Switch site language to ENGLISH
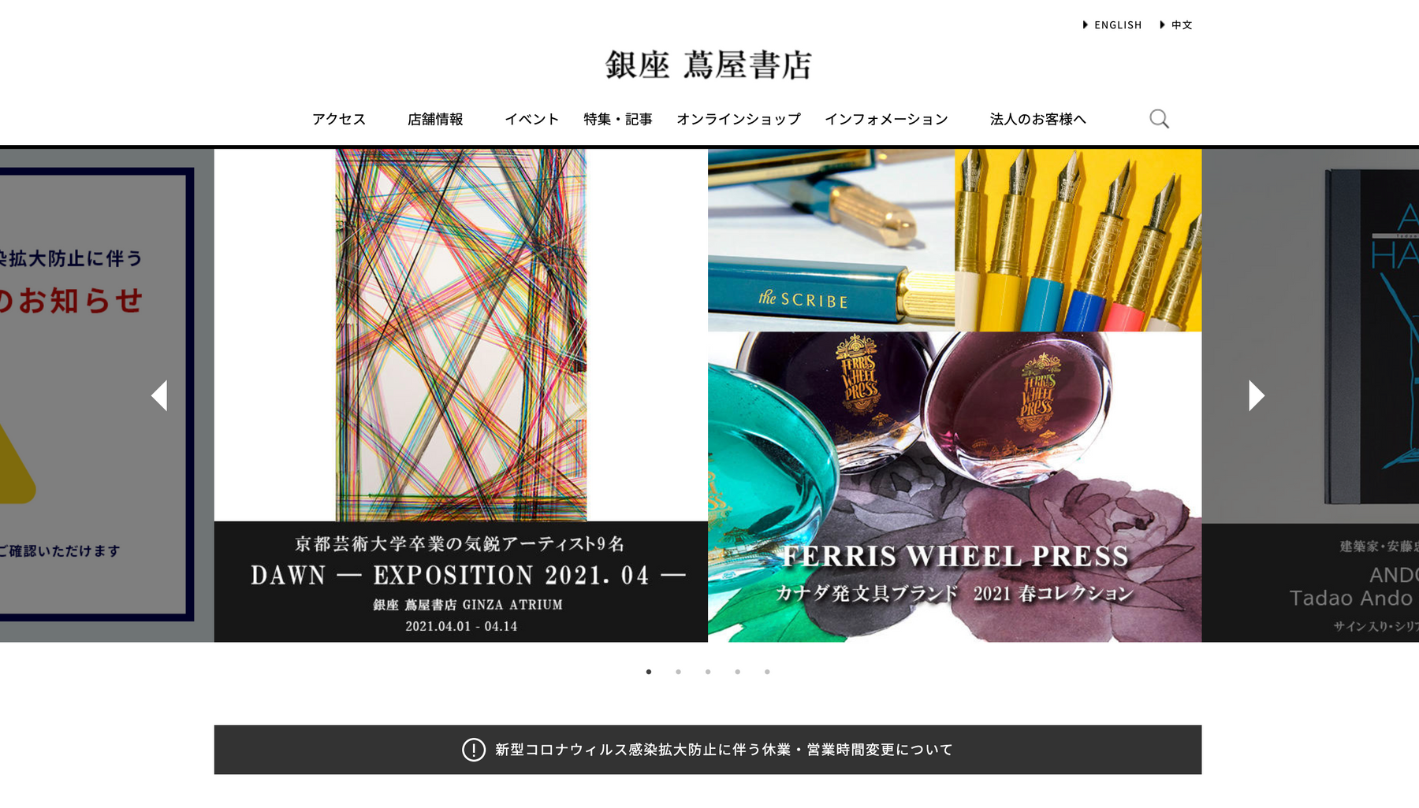The height and width of the screenshot is (808, 1419). (1118, 25)
